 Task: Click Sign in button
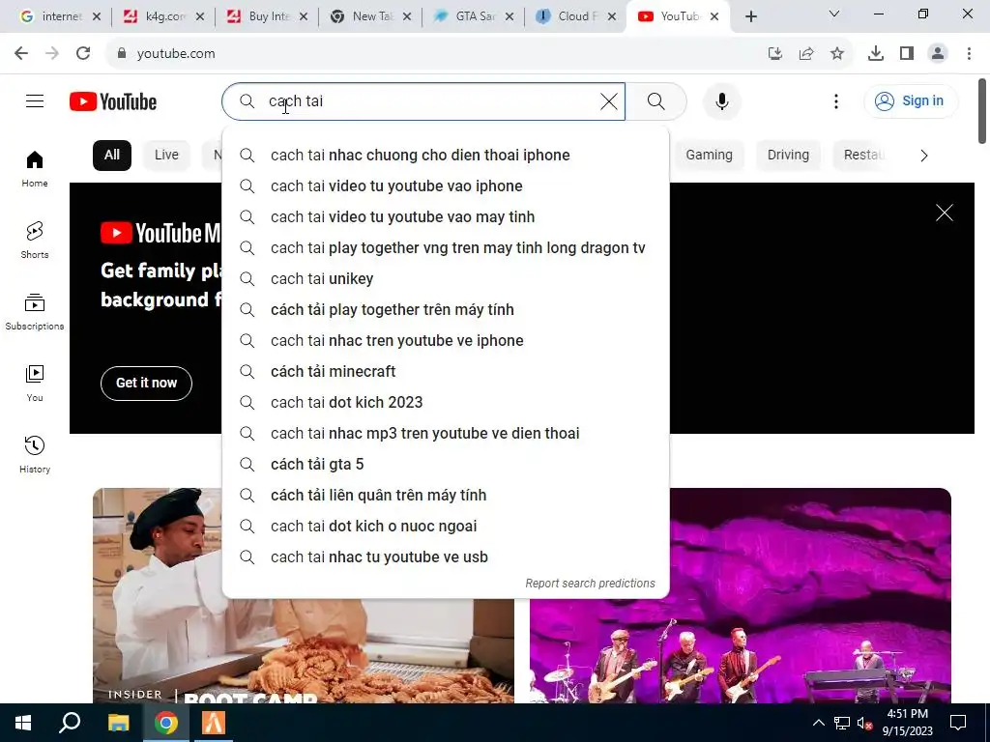(x=911, y=100)
